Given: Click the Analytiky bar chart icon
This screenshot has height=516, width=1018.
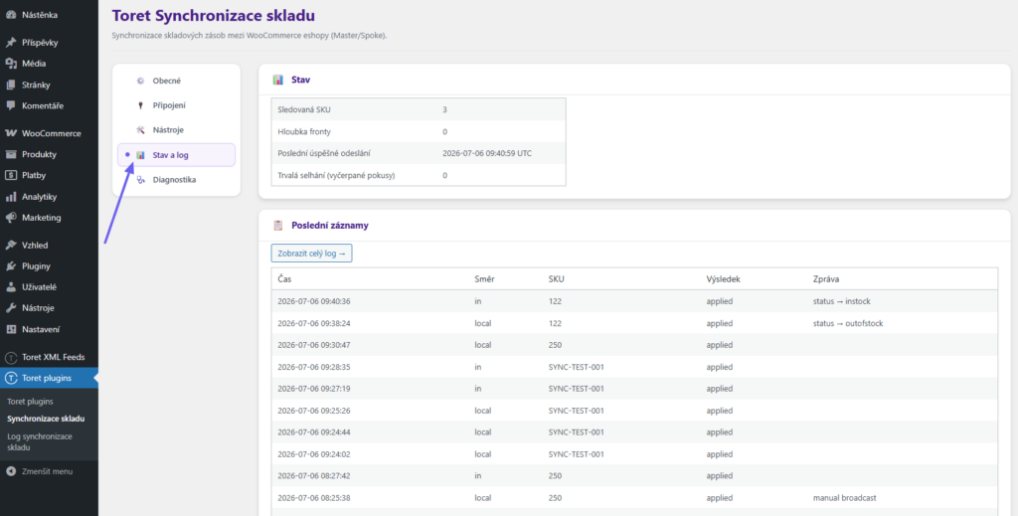Looking at the screenshot, I should (x=10, y=197).
